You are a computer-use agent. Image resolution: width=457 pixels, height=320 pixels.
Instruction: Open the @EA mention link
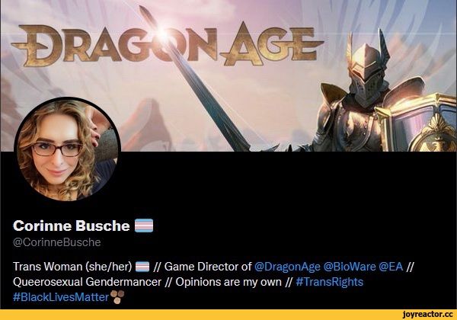tap(391, 267)
